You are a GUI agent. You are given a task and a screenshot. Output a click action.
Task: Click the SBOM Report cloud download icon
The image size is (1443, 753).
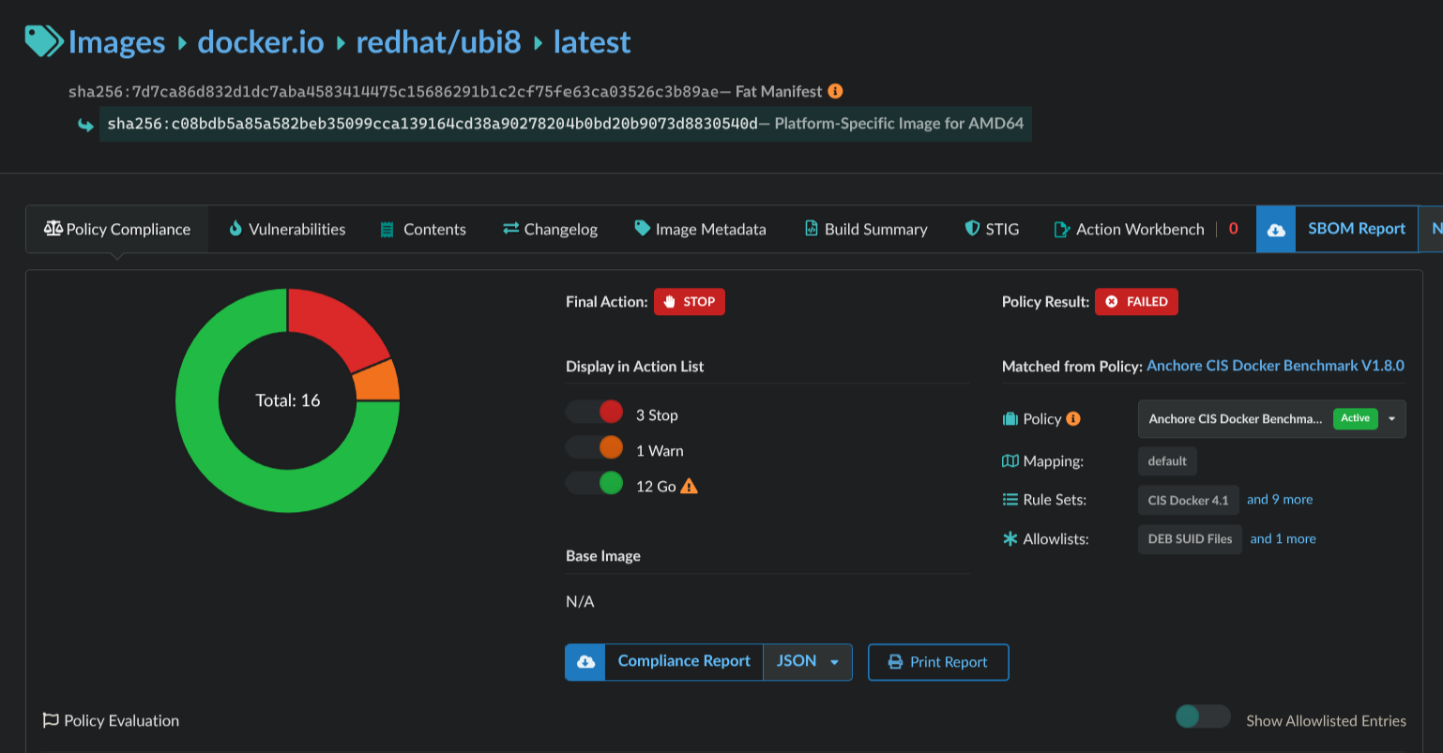1276,230
